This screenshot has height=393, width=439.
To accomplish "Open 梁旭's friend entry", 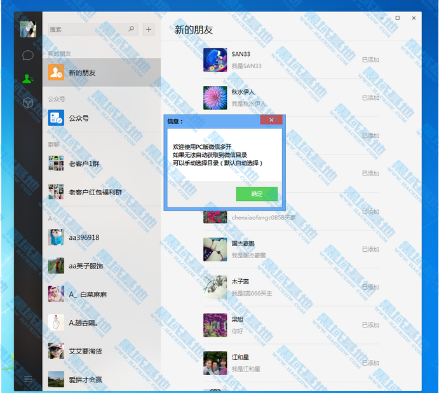I will pyautogui.click(x=291, y=325).
